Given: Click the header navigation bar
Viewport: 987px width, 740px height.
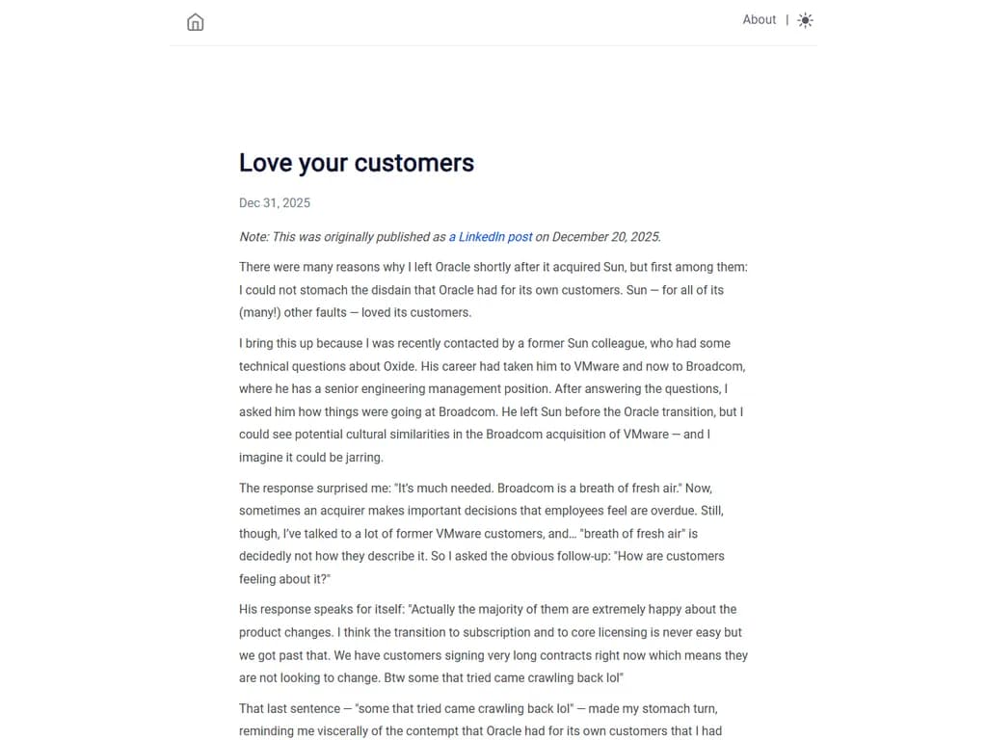Looking at the screenshot, I should coord(493,21).
